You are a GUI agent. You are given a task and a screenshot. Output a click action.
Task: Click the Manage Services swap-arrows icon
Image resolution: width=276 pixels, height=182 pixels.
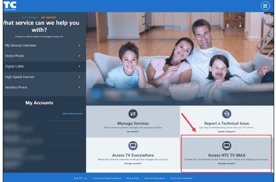click(133, 114)
